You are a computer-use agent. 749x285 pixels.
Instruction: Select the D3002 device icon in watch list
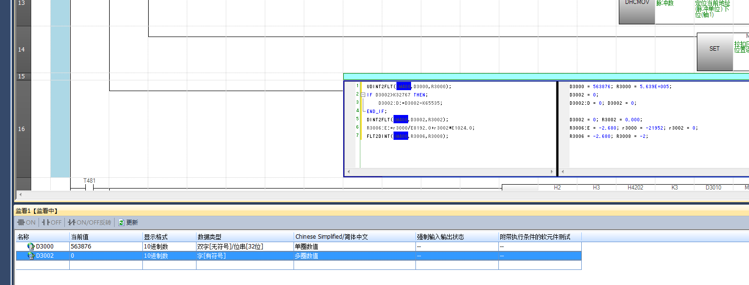(31, 256)
